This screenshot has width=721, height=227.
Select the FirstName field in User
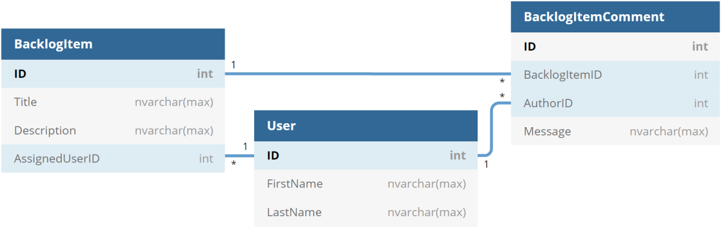366,184
